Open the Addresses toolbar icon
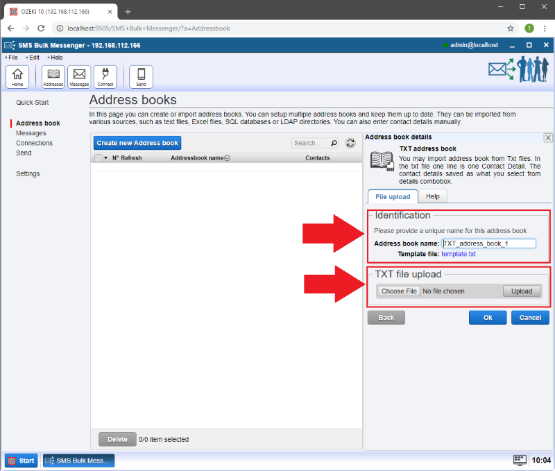 pyautogui.click(x=53, y=76)
